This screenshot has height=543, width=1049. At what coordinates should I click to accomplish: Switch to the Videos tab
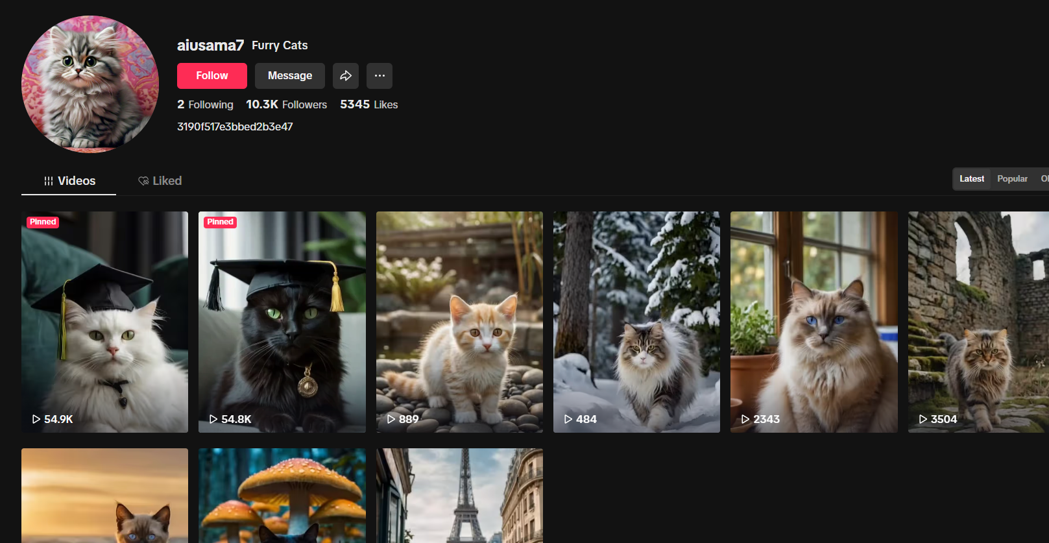pos(69,181)
